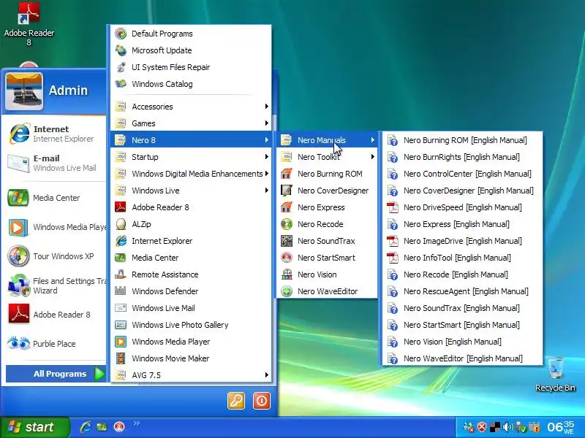Launch Internet Explorer from quick launch bar
The image size is (585, 438).
click(x=85, y=427)
